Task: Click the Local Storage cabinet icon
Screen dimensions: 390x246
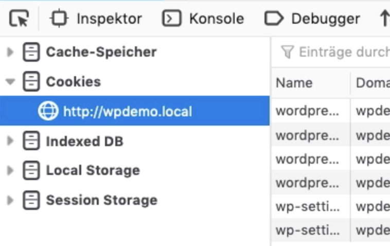Action: coord(31,170)
